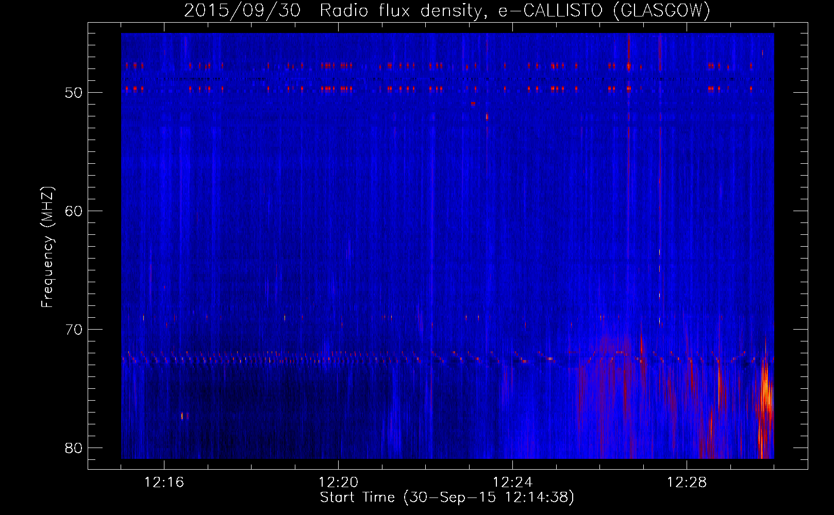
Task: Click the 'Frequency (MHZ)' y-axis label
Action: click(47, 247)
